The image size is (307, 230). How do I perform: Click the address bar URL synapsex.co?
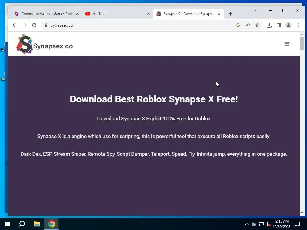click(x=62, y=25)
